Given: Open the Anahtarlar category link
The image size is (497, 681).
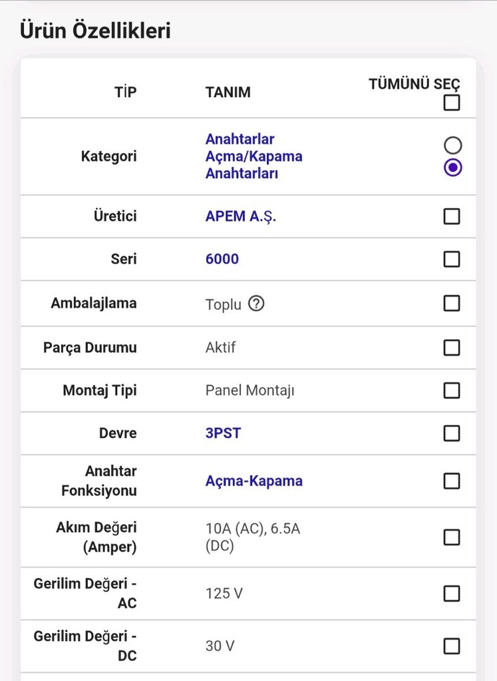Looking at the screenshot, I should pyautogui.click(x=240, y=139).
